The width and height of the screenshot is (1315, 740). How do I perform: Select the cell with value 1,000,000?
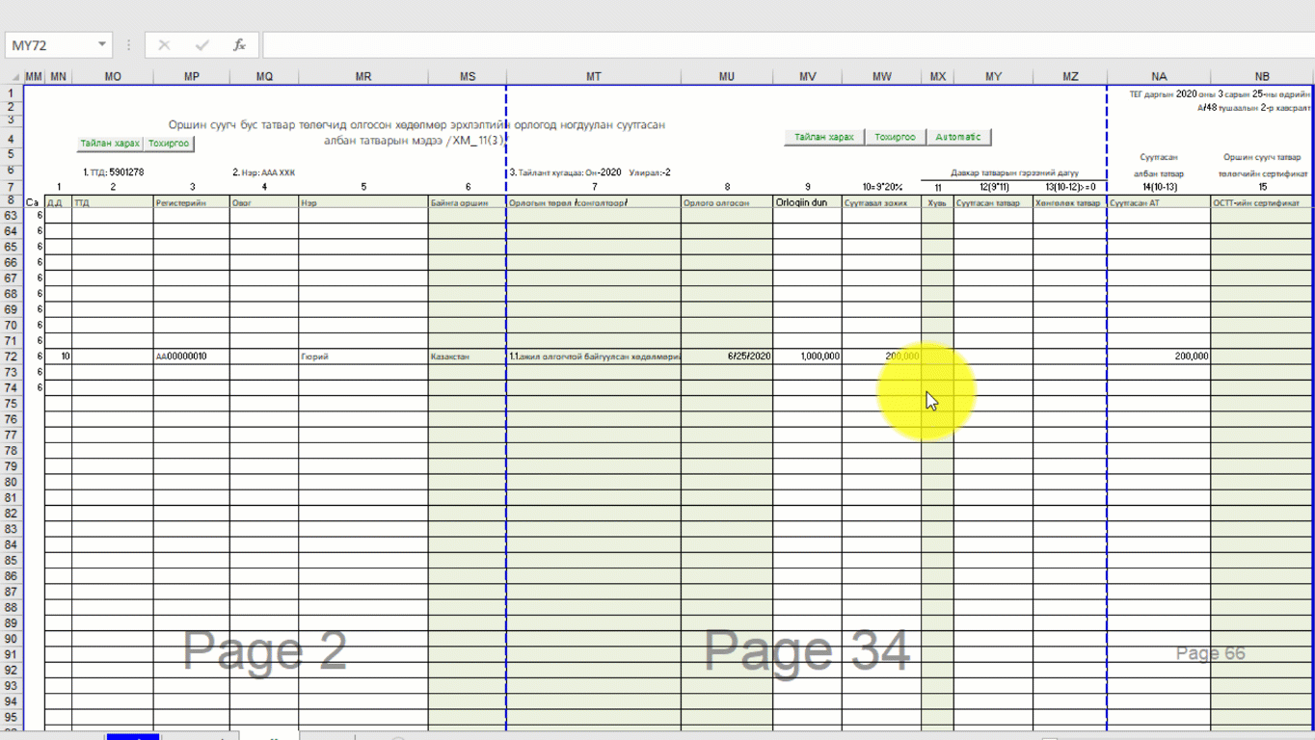pyautogui.click(x=807, y=357)
